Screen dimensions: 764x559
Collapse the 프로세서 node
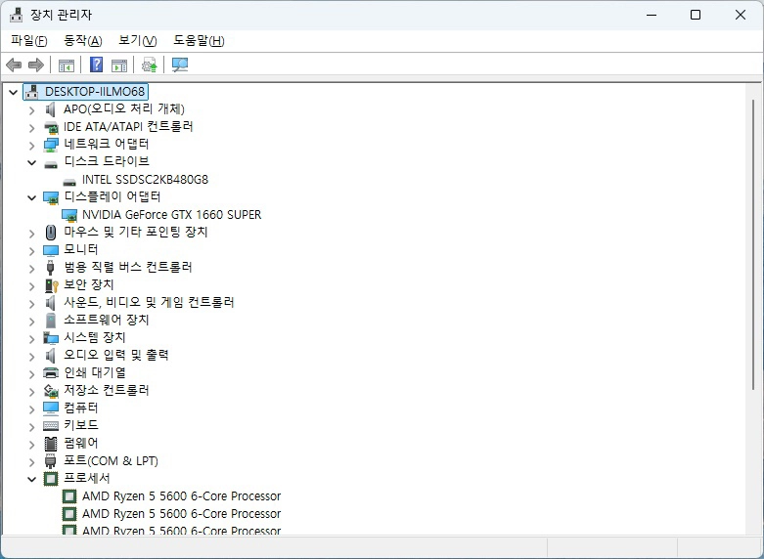[31, 479]
